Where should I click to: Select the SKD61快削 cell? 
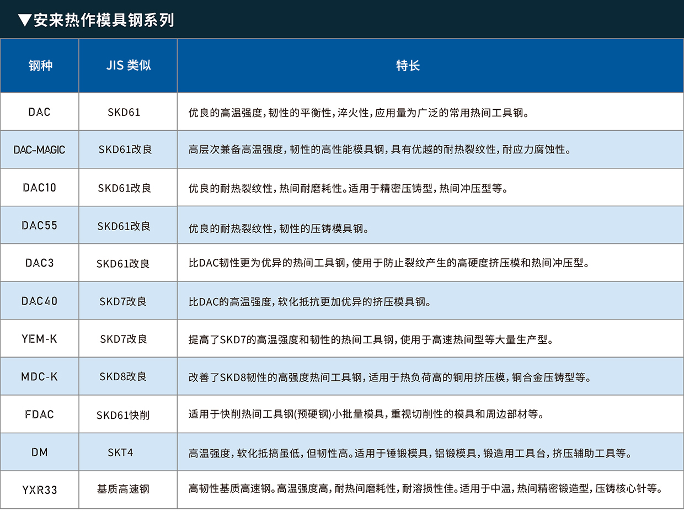(x=128, y=414)
